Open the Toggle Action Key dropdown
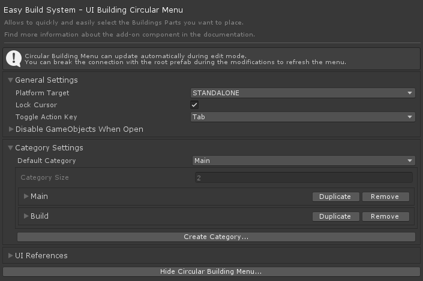This screenshot has height=281, width=423. click(302, 117)
